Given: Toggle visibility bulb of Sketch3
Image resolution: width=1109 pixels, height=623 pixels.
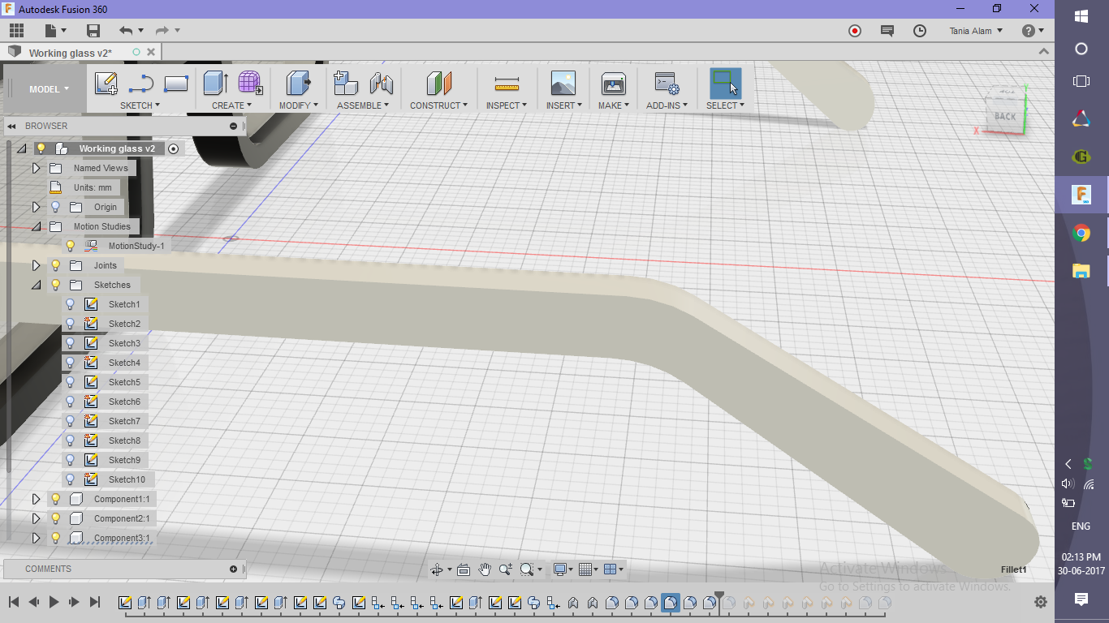Looking at the screenshot, I should (x=70, y=343).
